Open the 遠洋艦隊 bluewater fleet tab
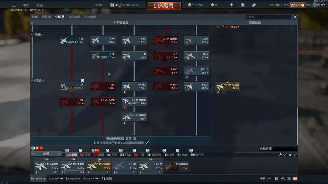328x184 pixels. (74, 17)
